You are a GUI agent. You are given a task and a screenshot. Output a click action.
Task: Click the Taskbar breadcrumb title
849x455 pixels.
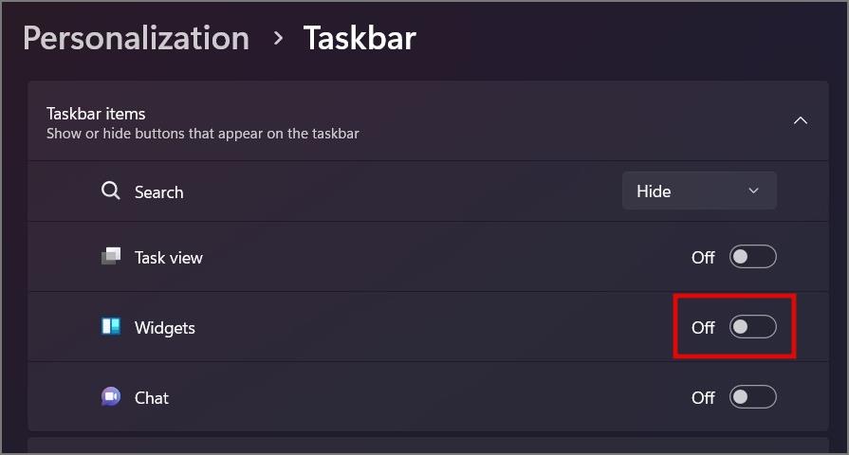point(360,39)
